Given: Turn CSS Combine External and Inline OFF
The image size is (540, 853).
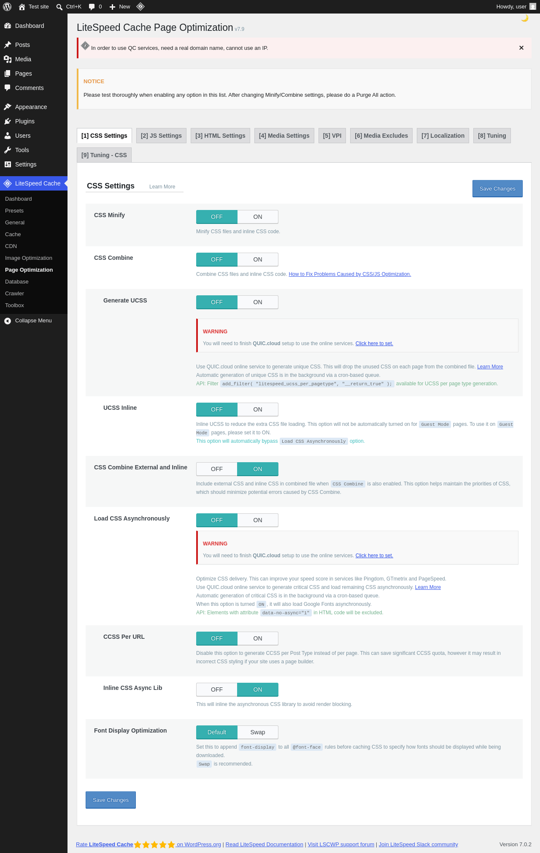Looking at the screenshot, I should (x=217, y=469).
